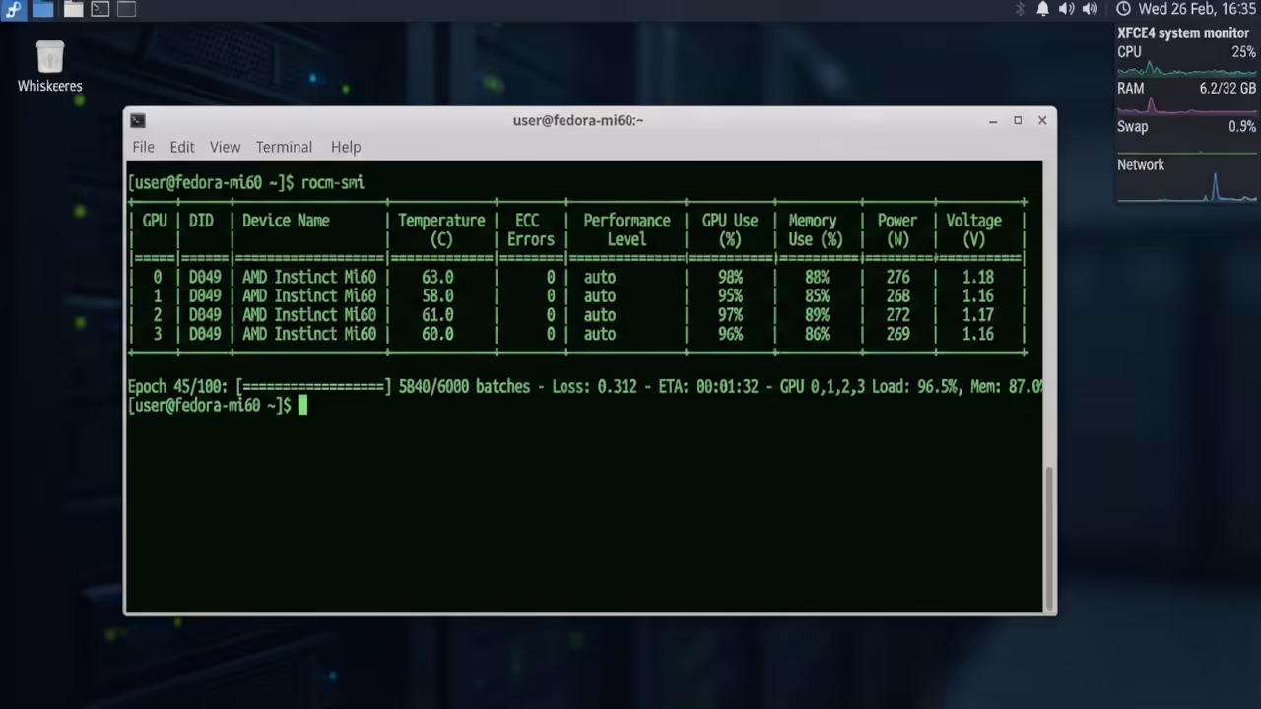Click the terminal icon in window titlebar

[x=138, y=120]
